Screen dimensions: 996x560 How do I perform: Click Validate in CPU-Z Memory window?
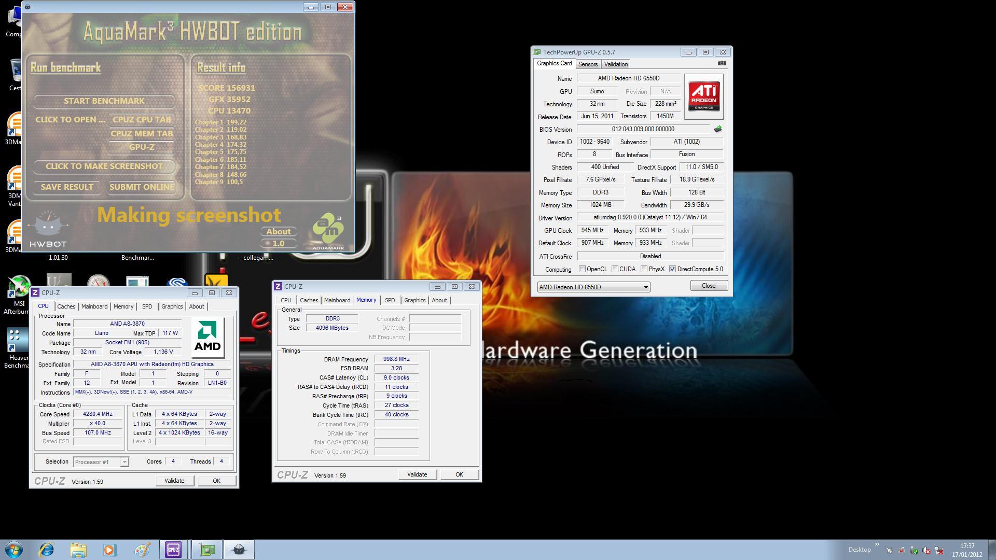pyautogui.click(x=417, y=474)
